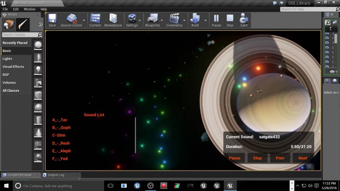Open the Edit menu
340x191 pixels.
(16, 9)
